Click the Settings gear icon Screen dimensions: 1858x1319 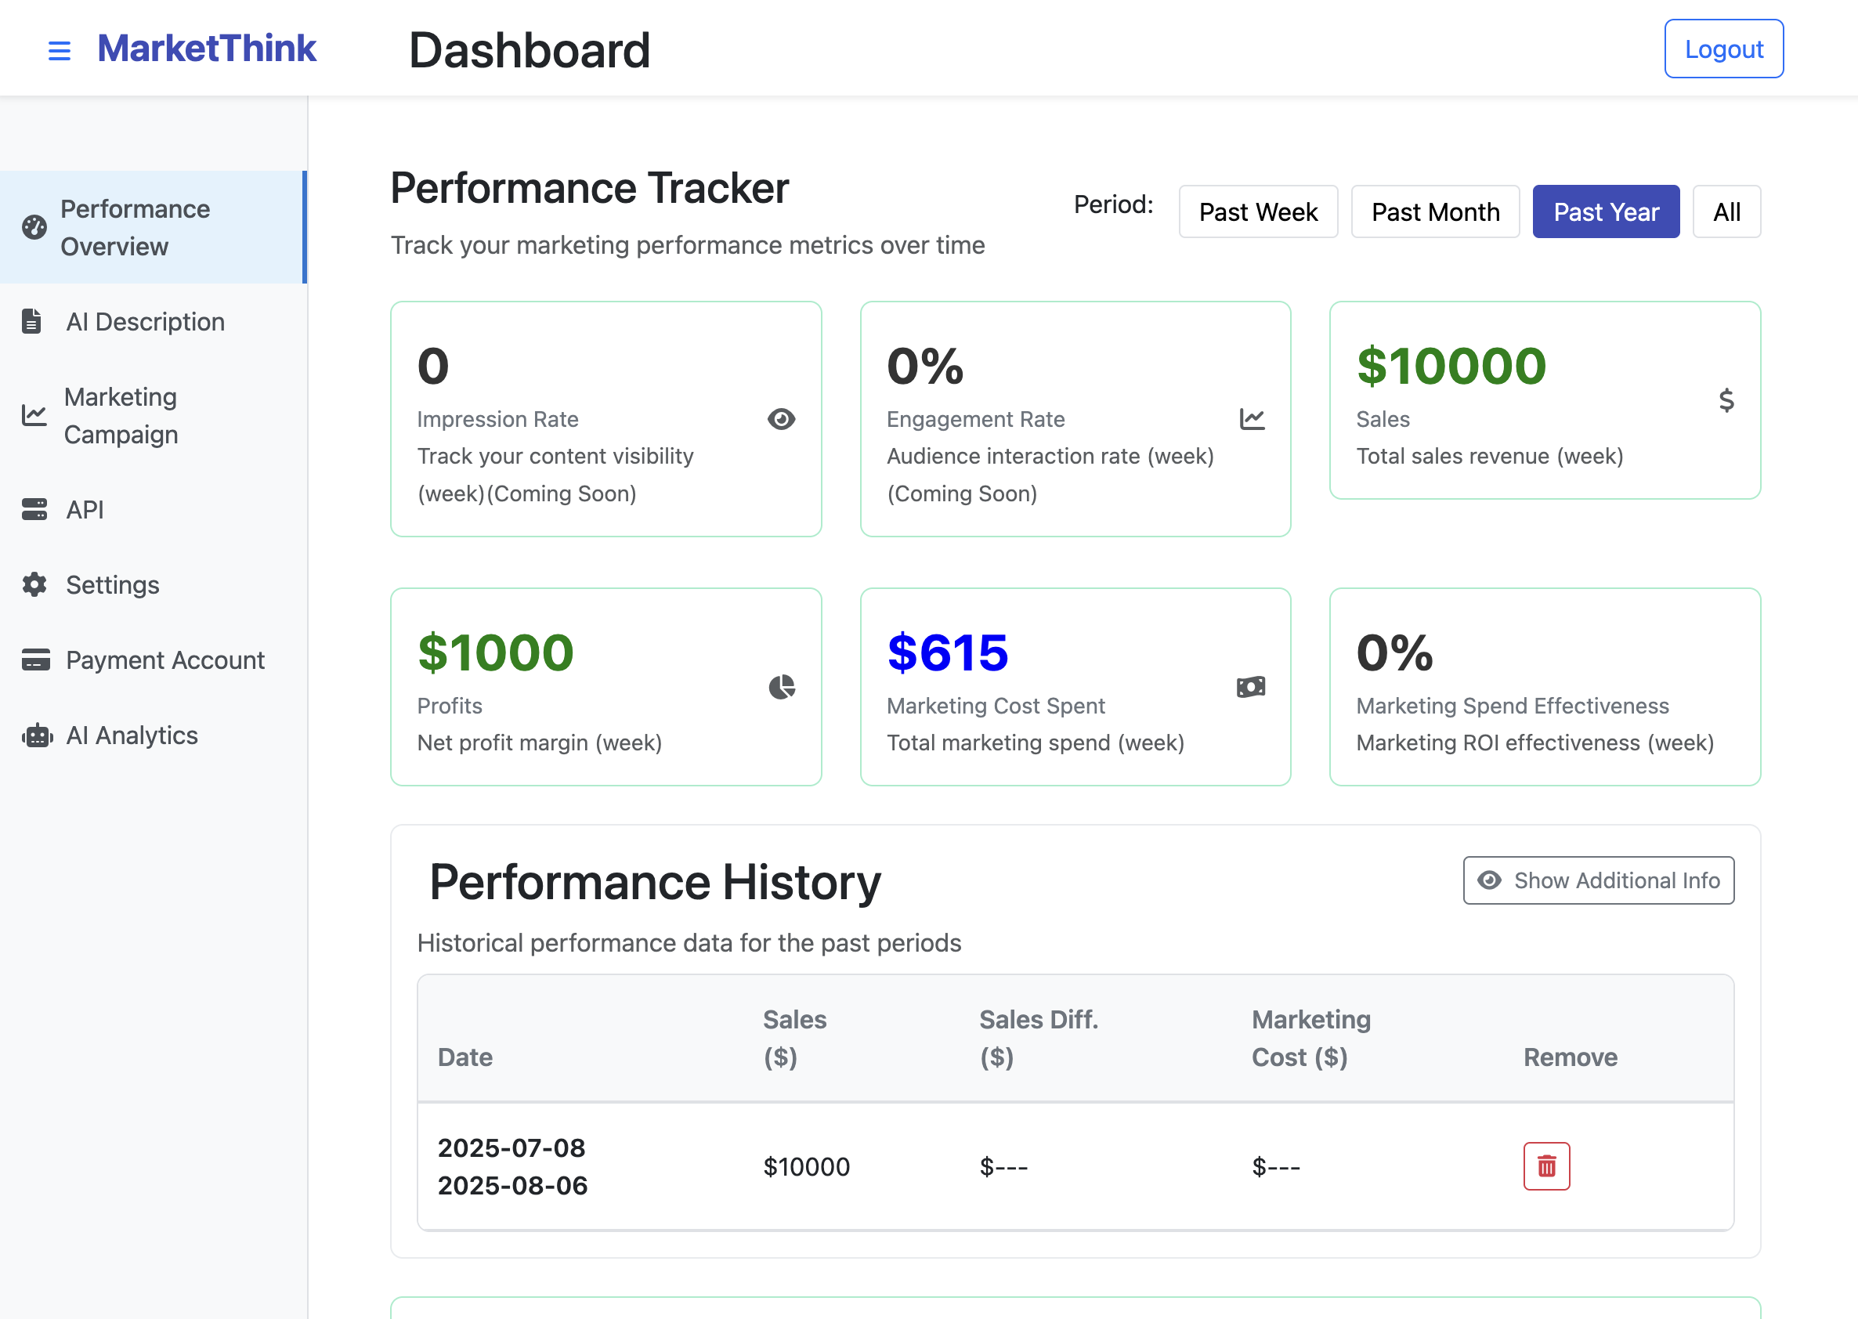(x=34, y=585)
